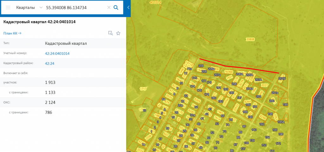Click the Тип value Кадастровый квартал
The height and width of the screenshot is (152, 324).
click(x=66, y=44)
